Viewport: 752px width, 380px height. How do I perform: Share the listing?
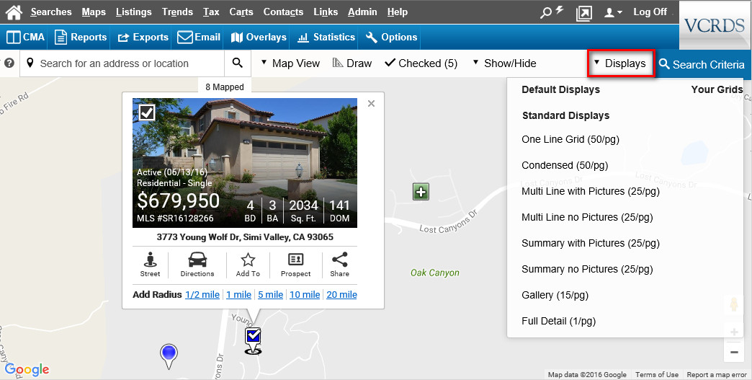(x=339, y=265)
